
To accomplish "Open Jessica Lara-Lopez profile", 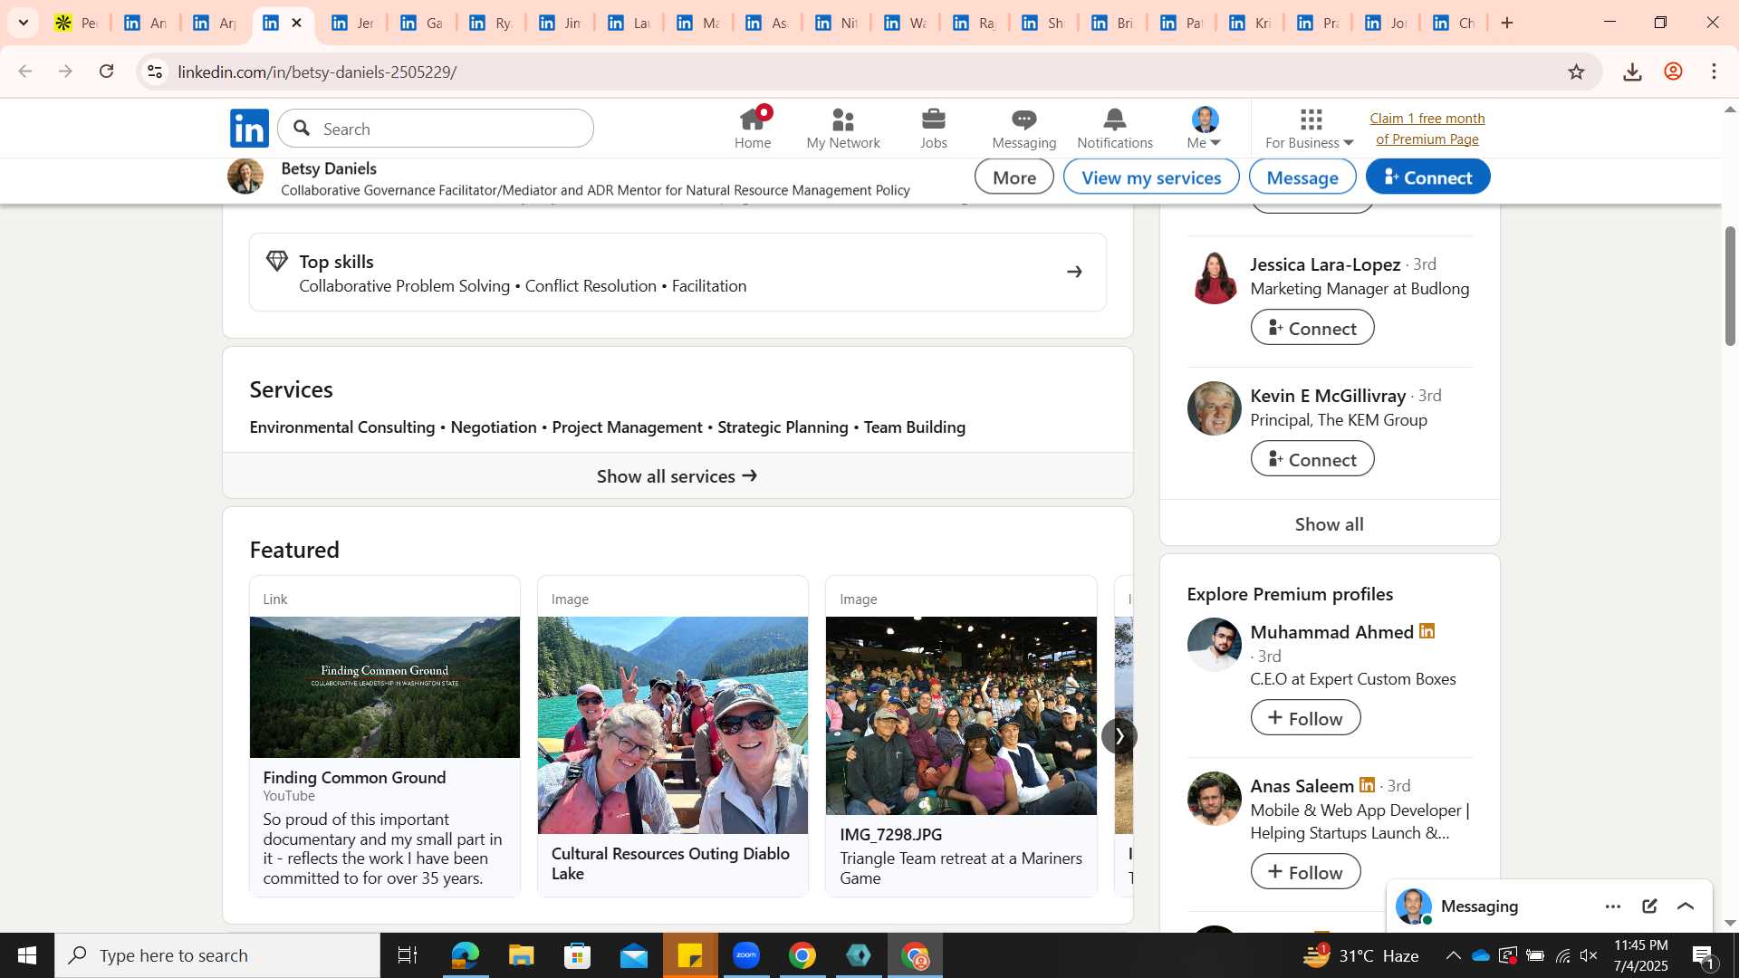I will tap(1325, 264).
